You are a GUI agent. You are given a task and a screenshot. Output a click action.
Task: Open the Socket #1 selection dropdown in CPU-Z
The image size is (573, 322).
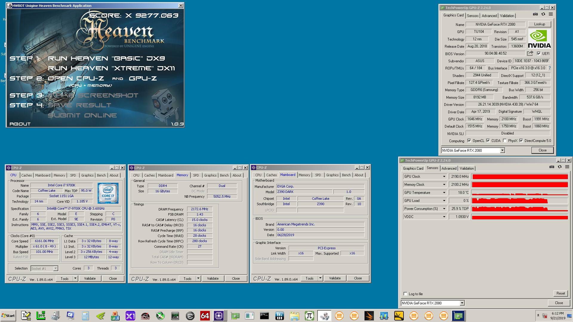click(x=56, y=268)
